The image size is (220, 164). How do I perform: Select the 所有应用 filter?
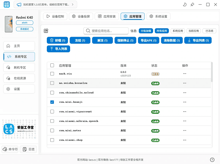click(162, 31)
